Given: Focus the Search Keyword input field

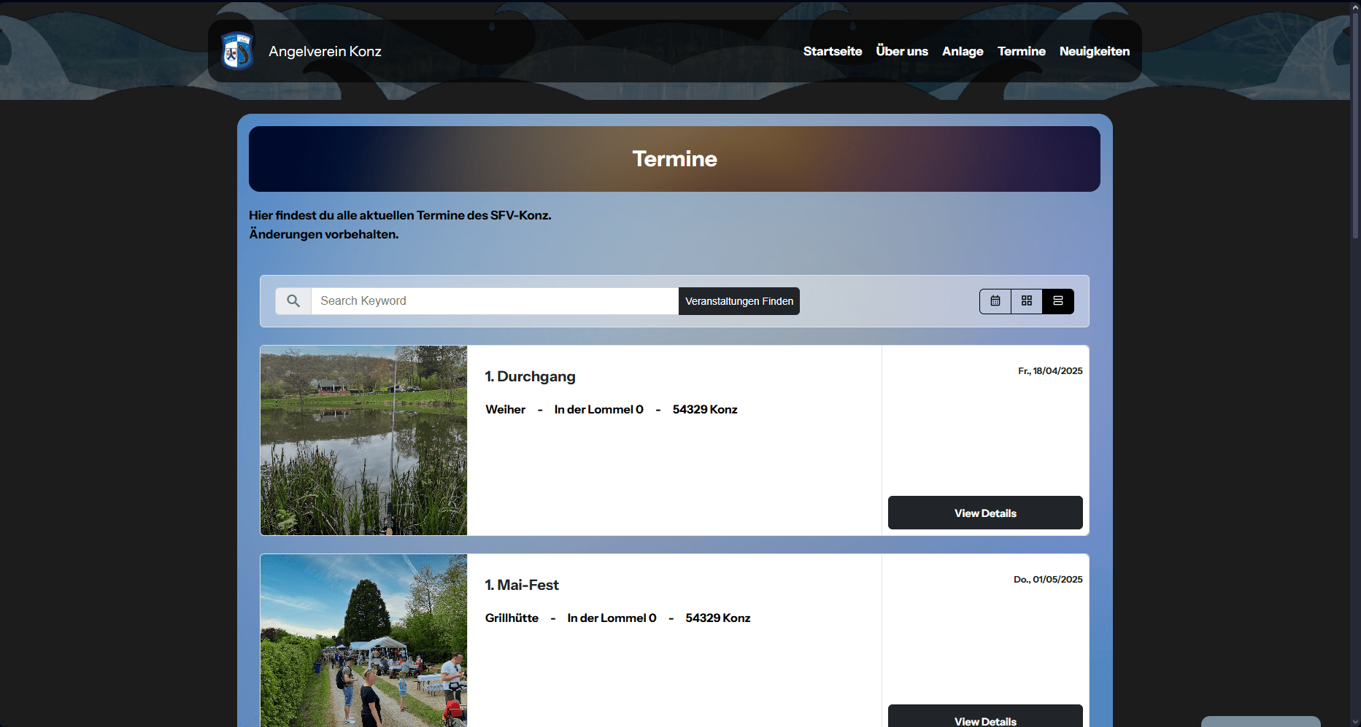Looking at the screenshot, I should click(x=495, y=301).
